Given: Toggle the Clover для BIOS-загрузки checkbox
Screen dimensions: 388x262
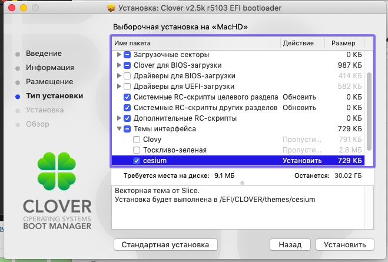Looking at the screenshot, I should [127, 65].
